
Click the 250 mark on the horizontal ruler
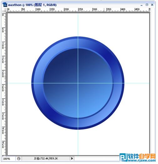coord(81,9)
